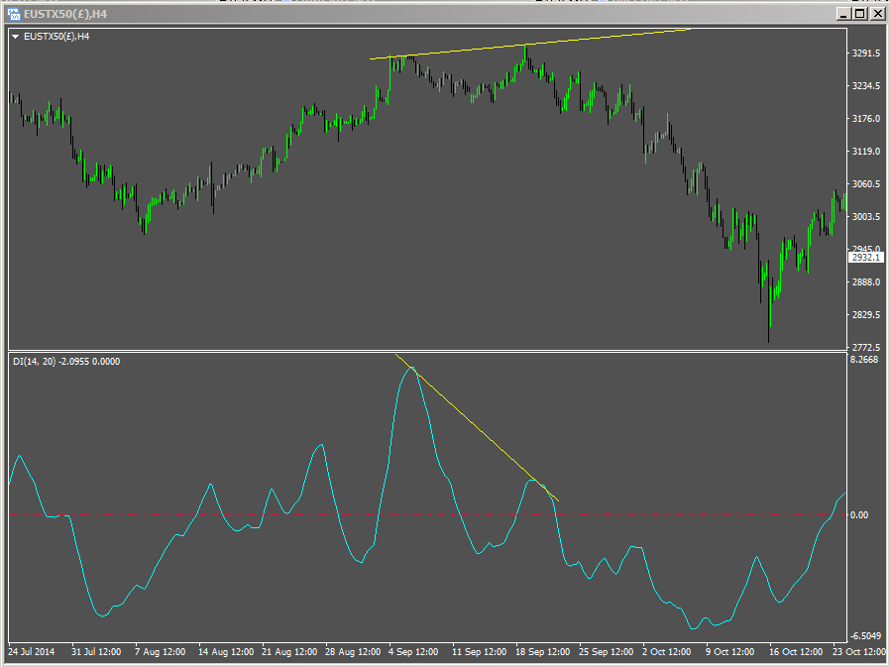Click the MetaTrader chart icon in the title bar
This screenshot has height=667, width=890.
14,14
